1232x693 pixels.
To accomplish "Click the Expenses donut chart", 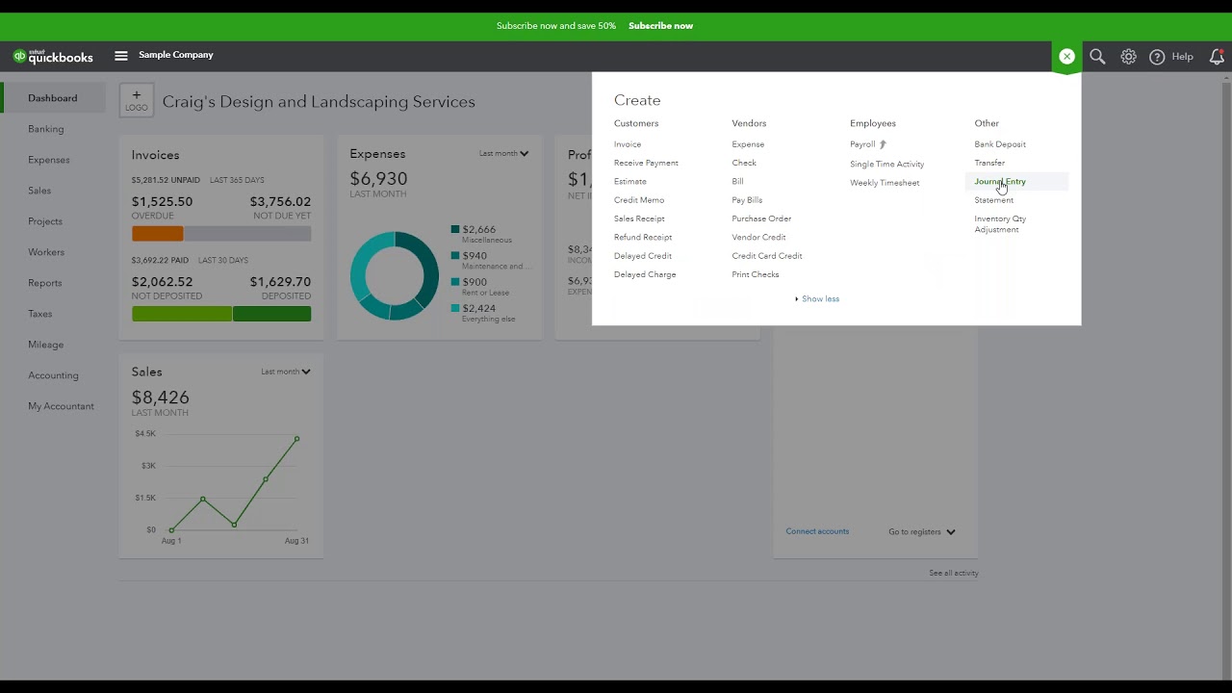I will pyautogui.click(x=394, y=276).
